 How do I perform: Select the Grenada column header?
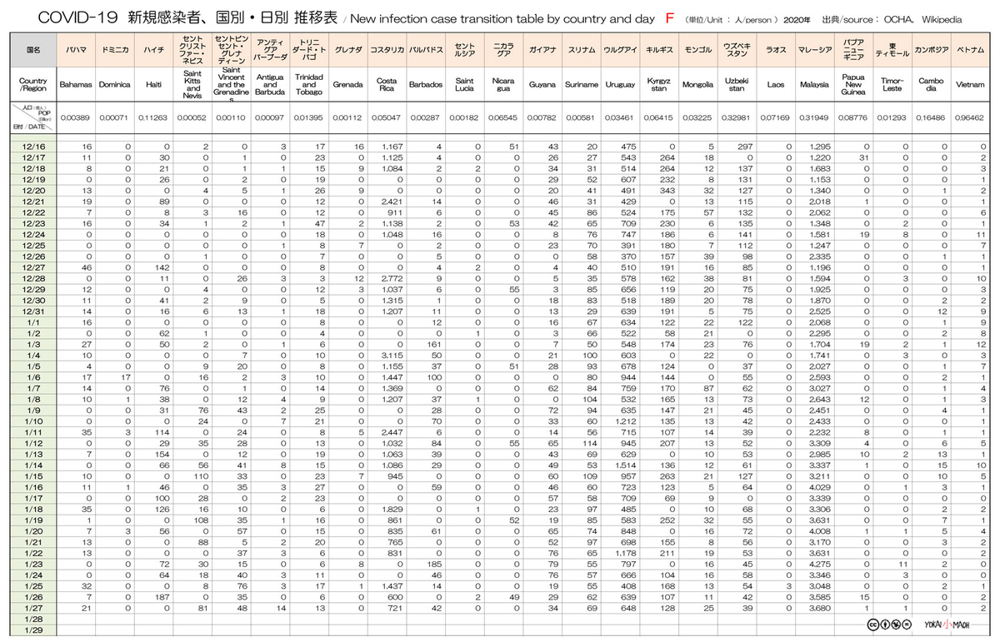[347, 85]
